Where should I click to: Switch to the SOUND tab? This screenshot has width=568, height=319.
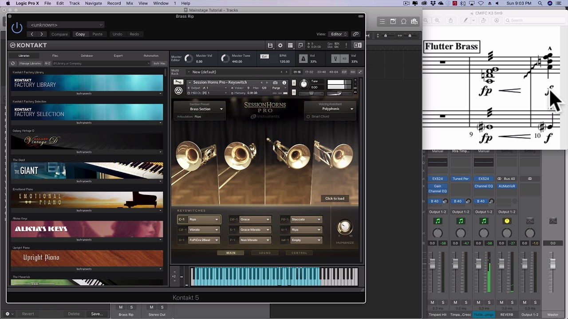pos(265,253)
